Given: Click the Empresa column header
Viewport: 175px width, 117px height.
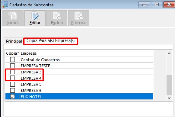Looking at the screenshot, I should click(x=86, y=53).
